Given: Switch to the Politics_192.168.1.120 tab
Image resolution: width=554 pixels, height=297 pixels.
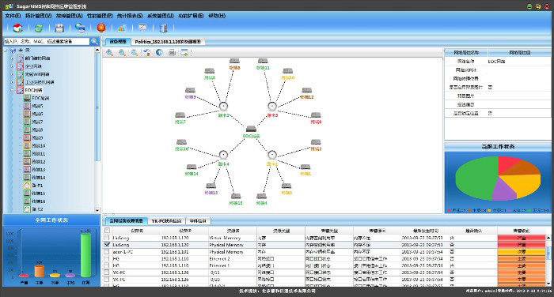Looking at the screenshot, I should click(168, 42).
